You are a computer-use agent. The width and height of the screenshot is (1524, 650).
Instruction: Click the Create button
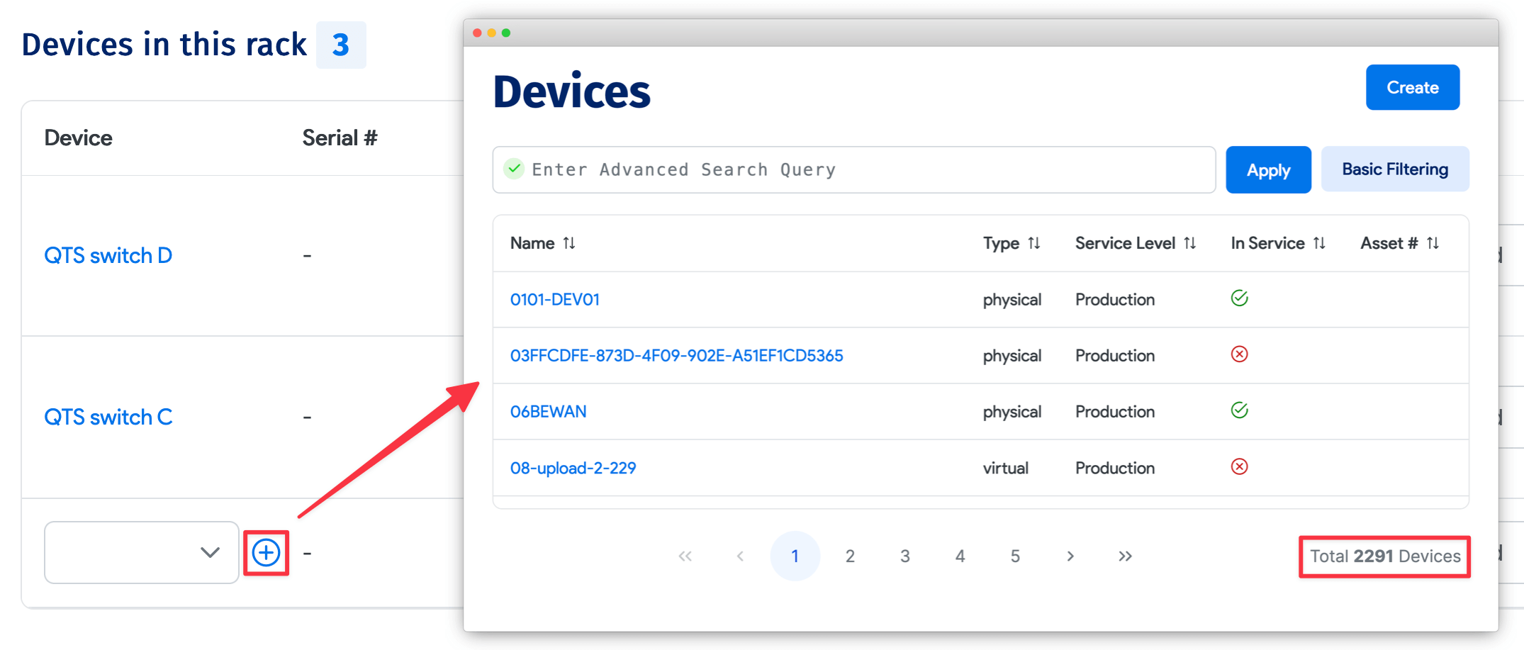(x=1412, y=87)
